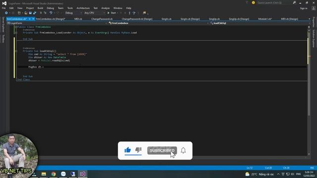This screenshot has width=317, height=178.
Task: Switch to the SingIn.vb tab
Action: pyautogui.click(x=166, y=19)
